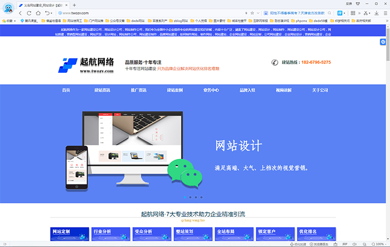Screen dimensions: 390x247
Task: Open a new tab with the plus button
Action: click(x=74, y=5)
